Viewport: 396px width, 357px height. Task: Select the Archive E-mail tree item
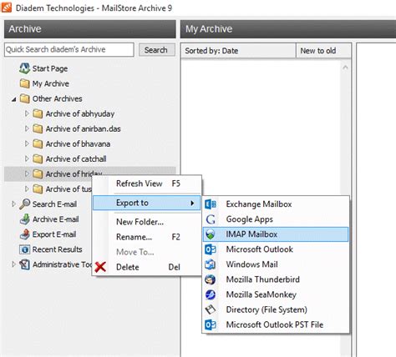56,219
